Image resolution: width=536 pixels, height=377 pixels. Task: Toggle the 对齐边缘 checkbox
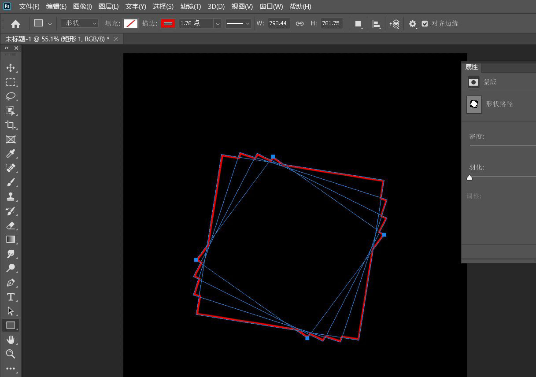425,23
